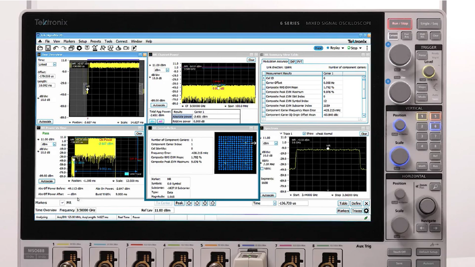
Task: Toggle the Show checkbox in Spectrum panel
Action: (304, 133)
